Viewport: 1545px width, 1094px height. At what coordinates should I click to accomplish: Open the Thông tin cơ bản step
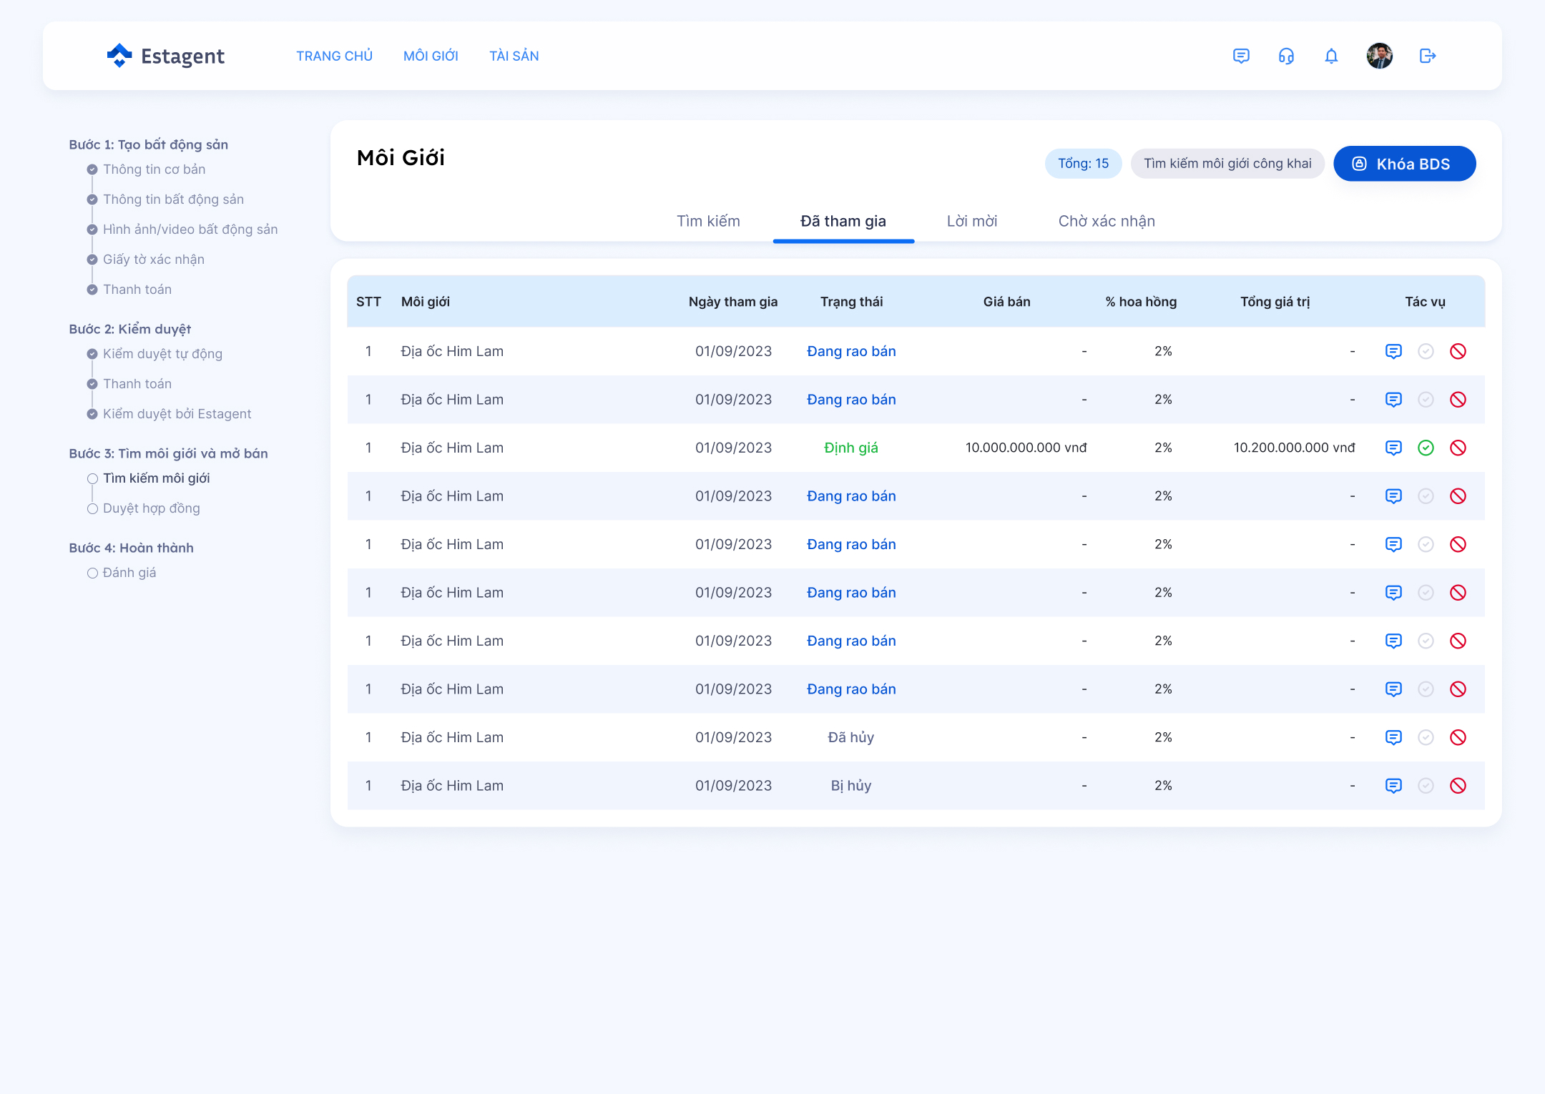154,169
